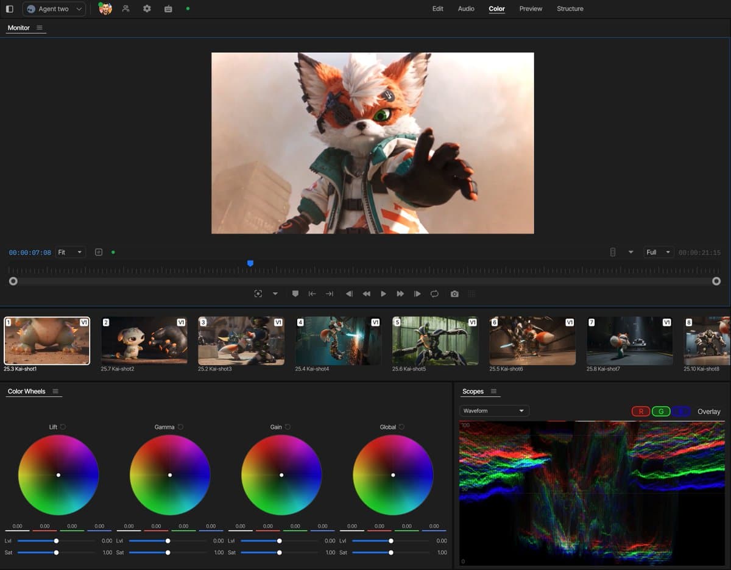Screen dimensions: 731x570
Task: Switch to the Audio tab
Action: point(466,9)
